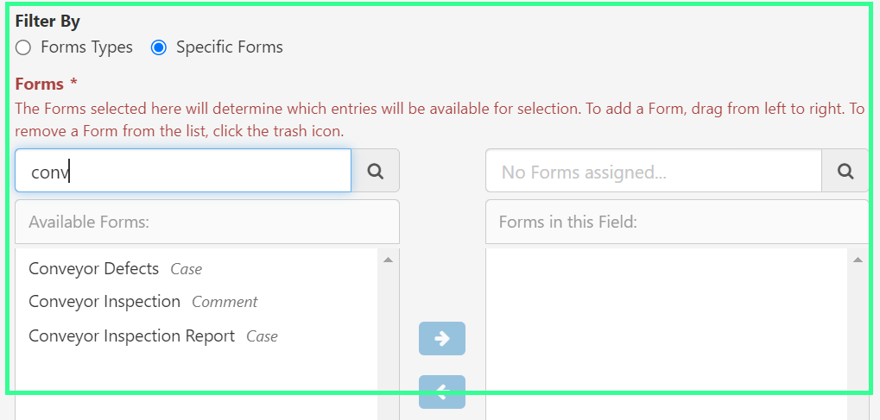Screen dimensions: 880x420
Task: Click the Forms in this Field header
Action: 677,222
